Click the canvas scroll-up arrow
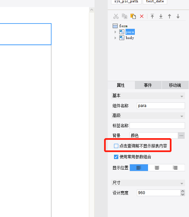 [92, 10]
